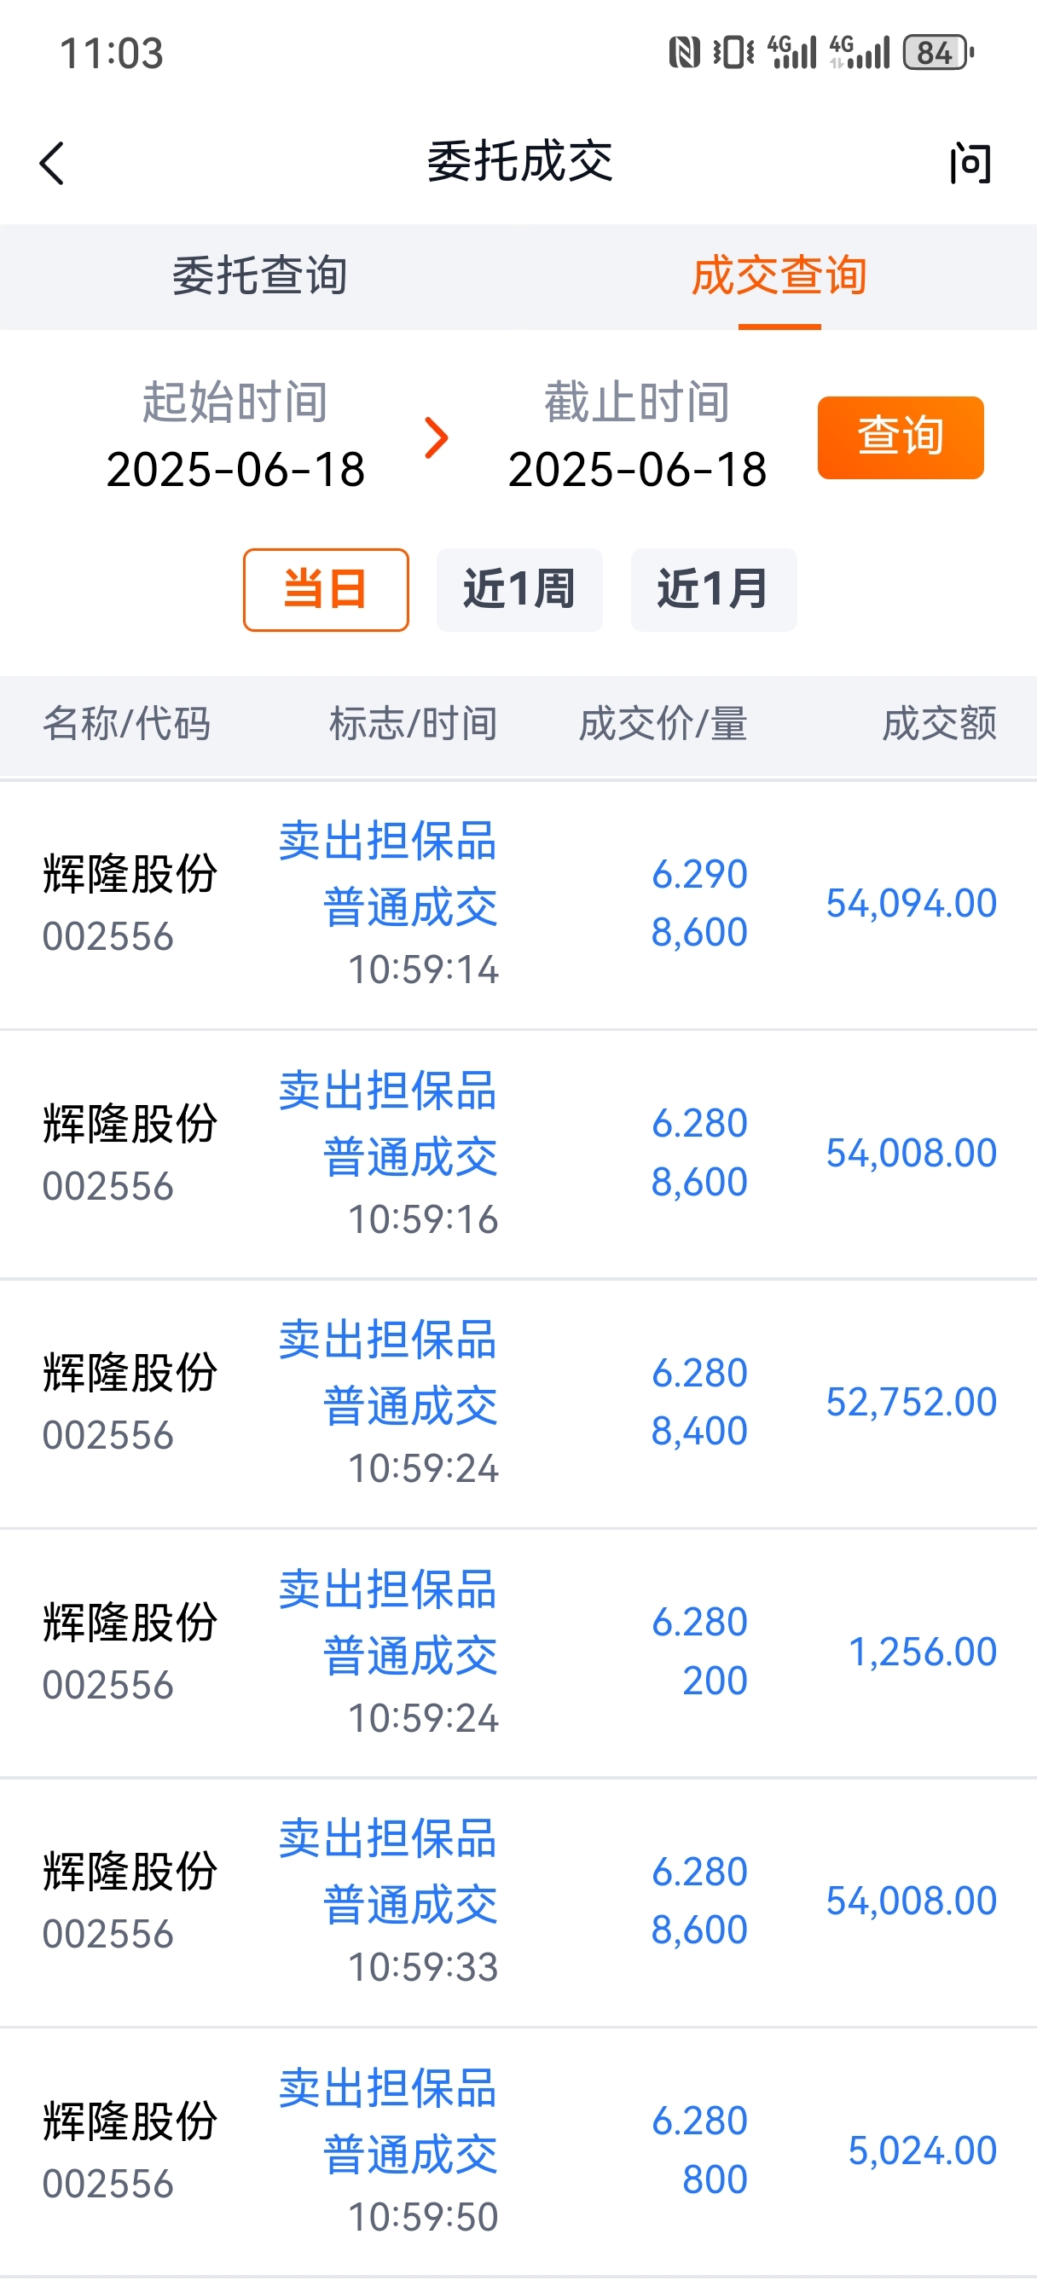Tap the 成交额 column header
The image size is (1037, 2292).
(939, 724)
